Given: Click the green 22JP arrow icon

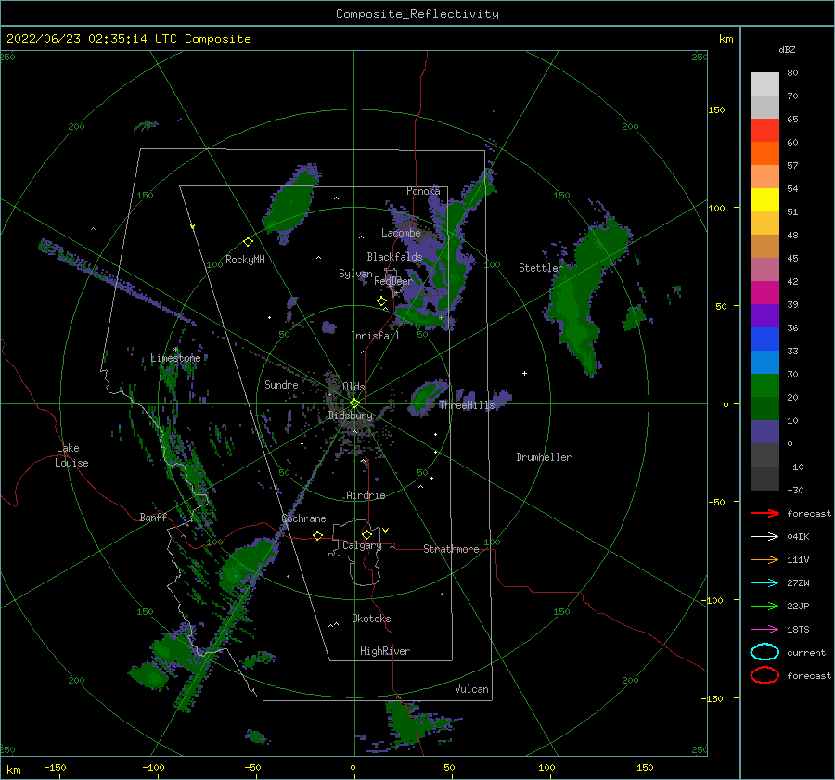Looking at the screenshot, I should (764, 606).
